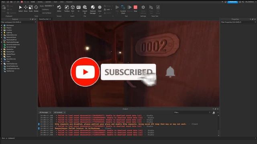
Task: Open the Toolbox icon
Action: 67,7
